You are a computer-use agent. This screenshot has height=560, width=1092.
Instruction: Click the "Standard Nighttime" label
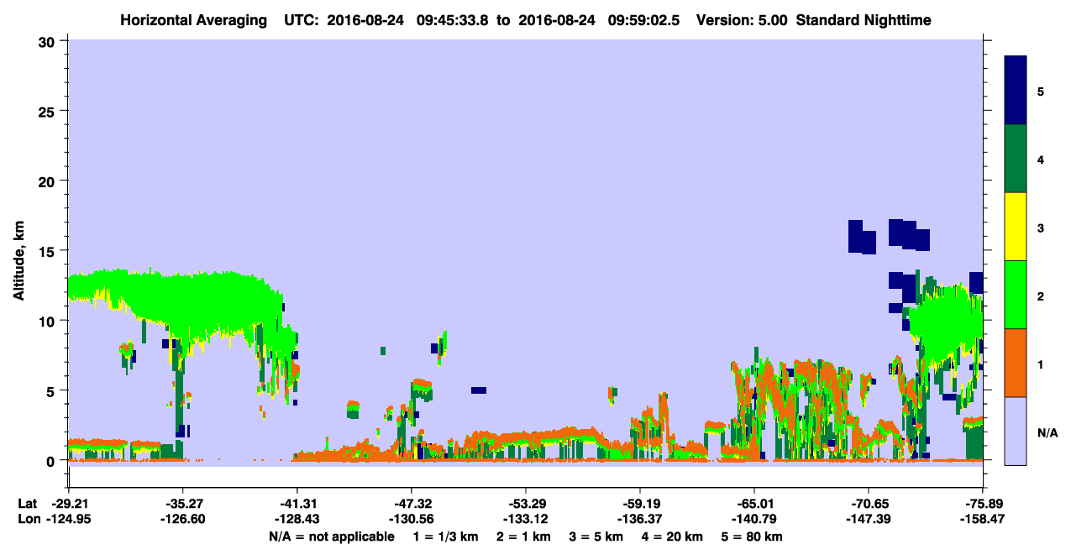coord(864,20)
